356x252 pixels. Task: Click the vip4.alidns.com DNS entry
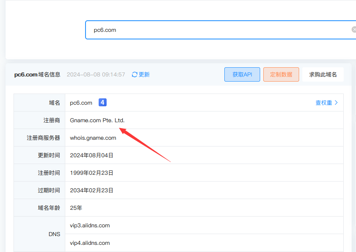pyautogui.click(x=90, y=243)
